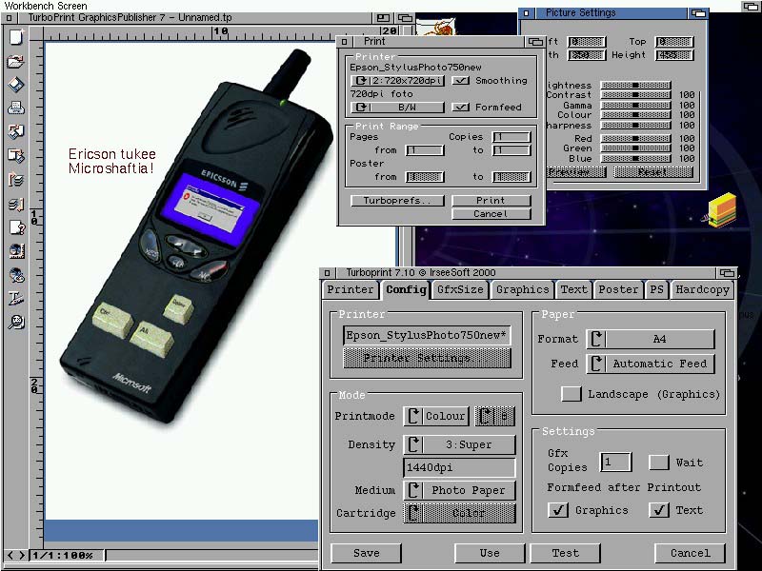Go to previous page with left arrow
This screenshot has width=762, height=571.
(10, 555)
